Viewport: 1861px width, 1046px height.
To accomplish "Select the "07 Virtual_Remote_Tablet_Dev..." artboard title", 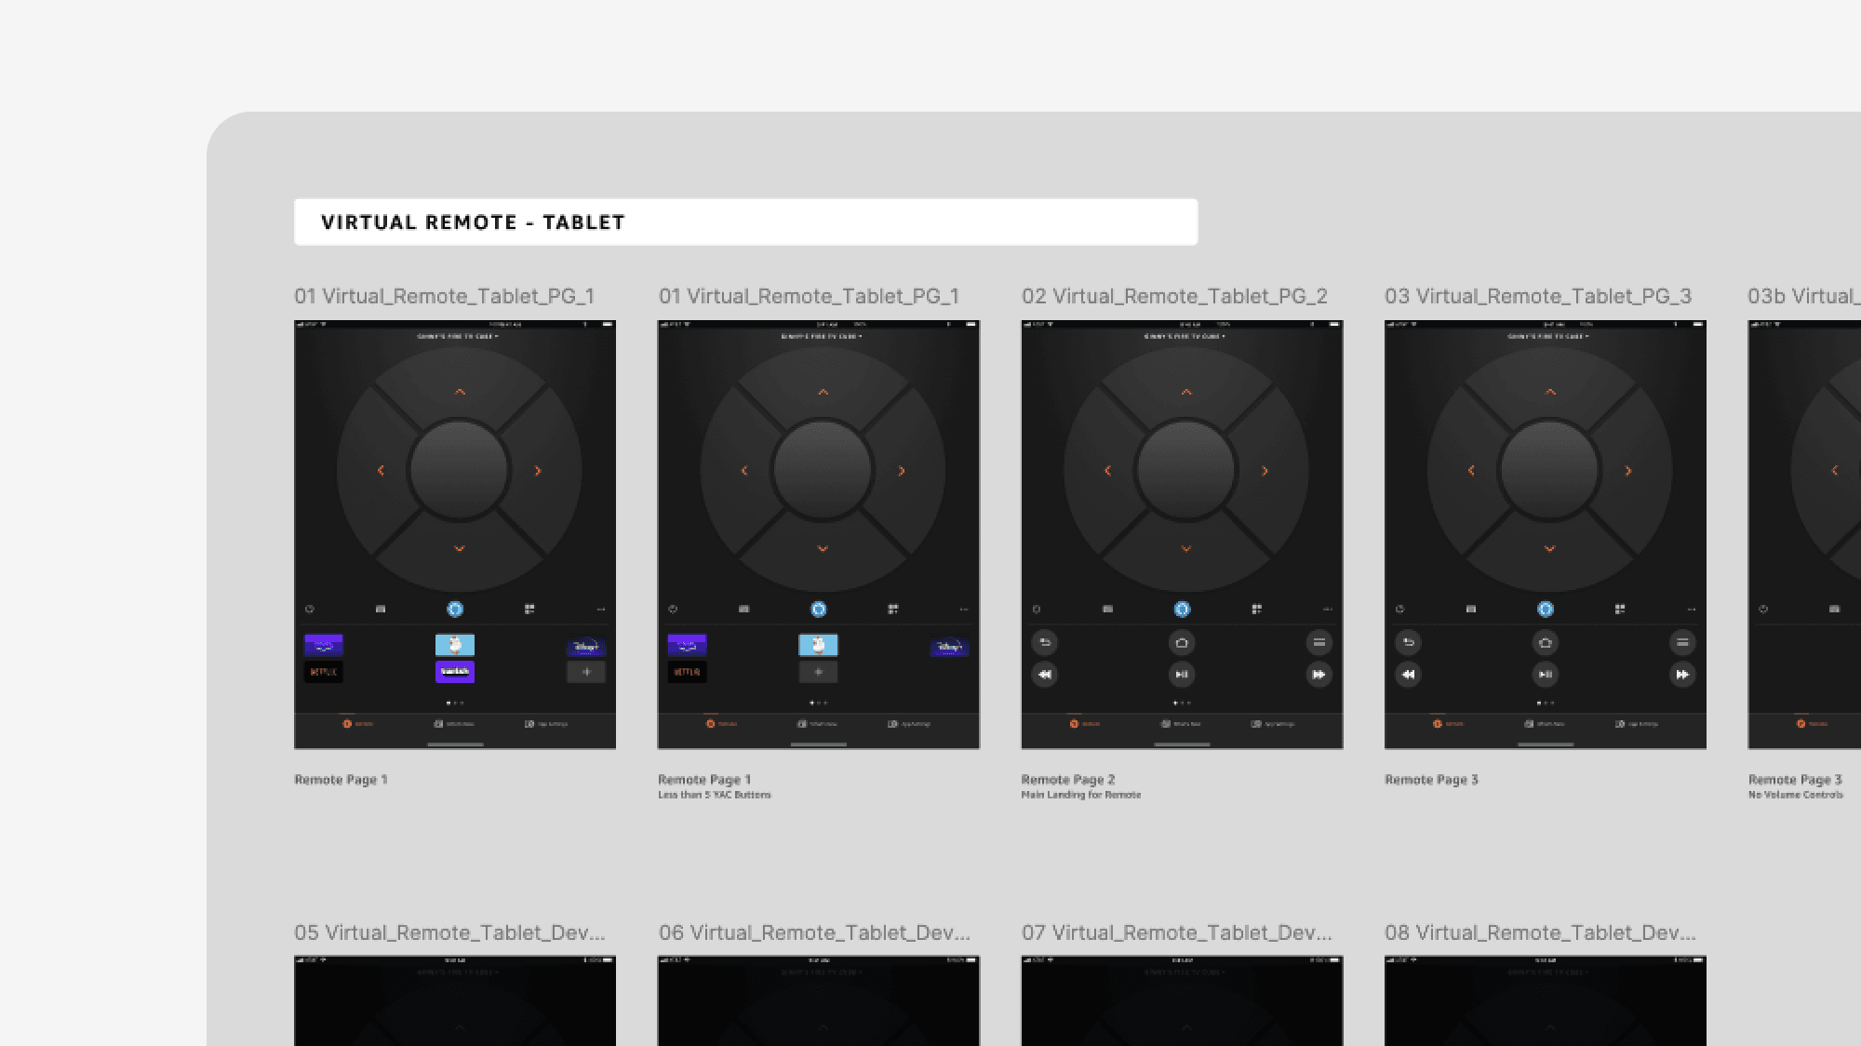I will pos(1177,932).
